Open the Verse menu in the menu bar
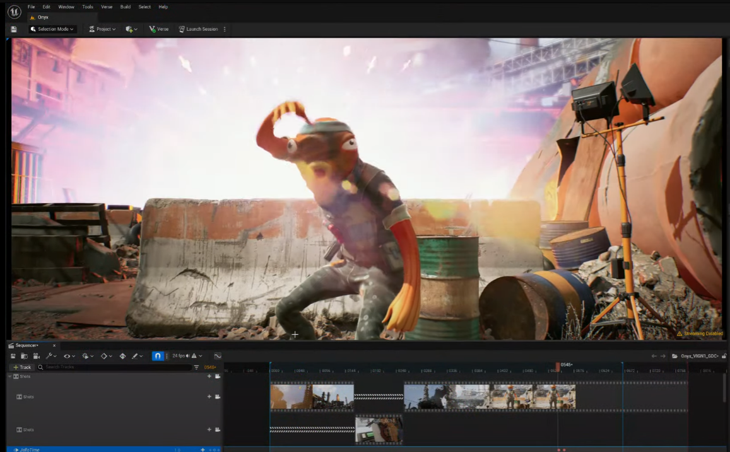The height and width of the screenshot is (452, 730). 107,7
